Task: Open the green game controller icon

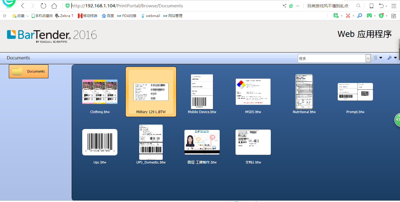Action: [x=369, y=16]
